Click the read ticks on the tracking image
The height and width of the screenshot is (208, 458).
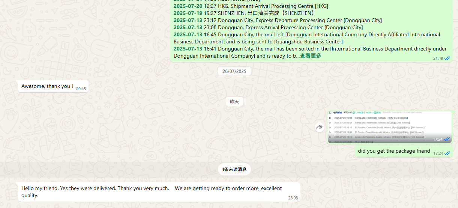coord(447,139)
